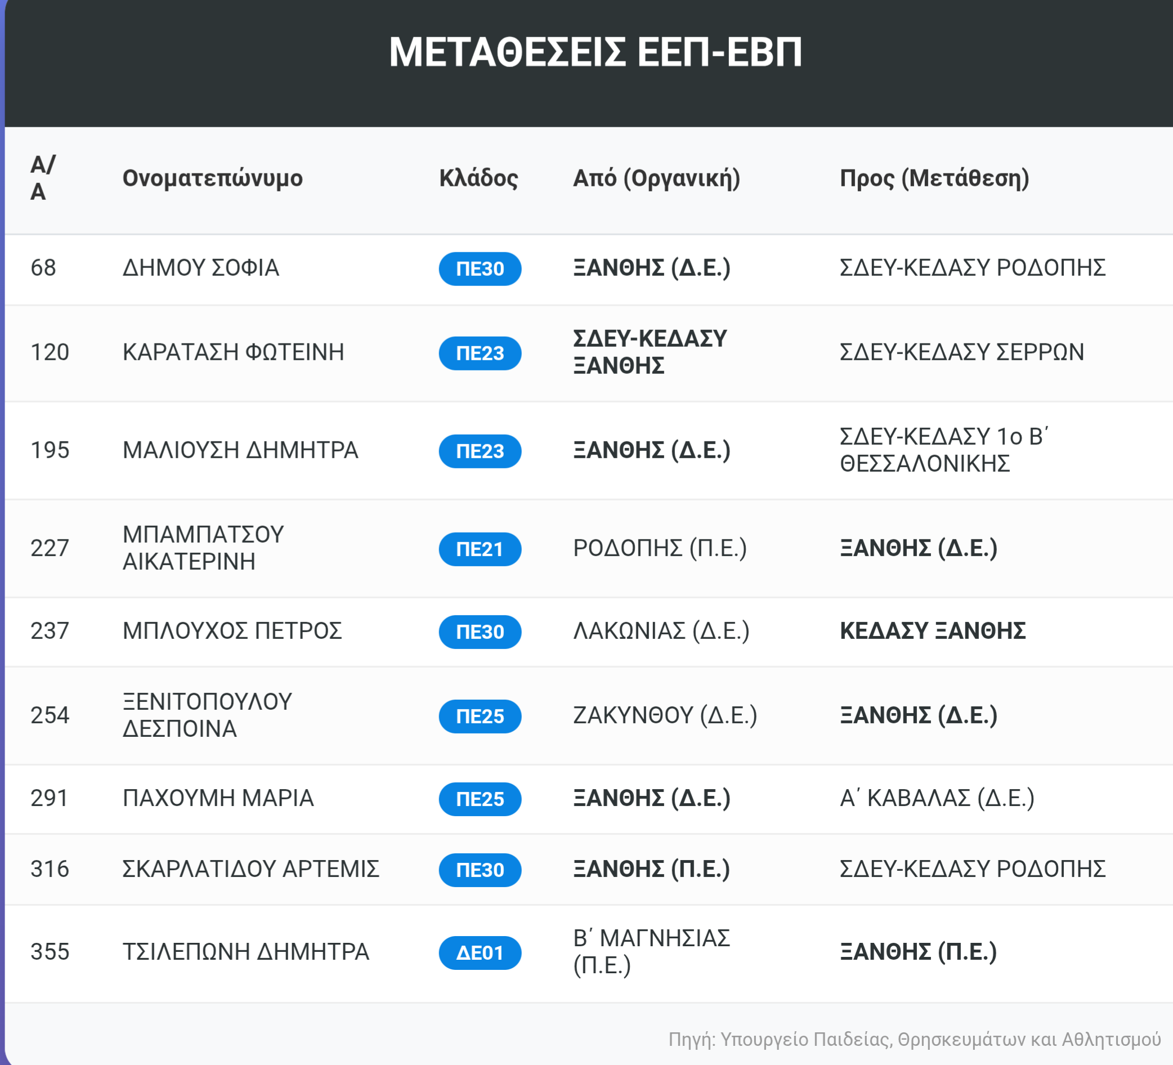Select row number 291
This screenshot has width=1173, height=1065.
coord(49,798)
